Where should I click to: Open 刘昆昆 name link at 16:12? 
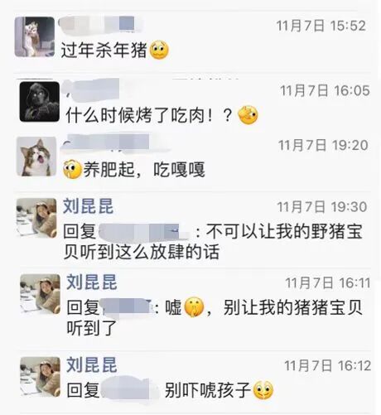92,364
